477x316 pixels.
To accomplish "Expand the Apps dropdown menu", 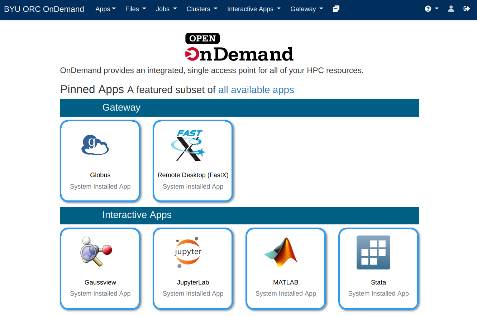I will click(105, 9).
